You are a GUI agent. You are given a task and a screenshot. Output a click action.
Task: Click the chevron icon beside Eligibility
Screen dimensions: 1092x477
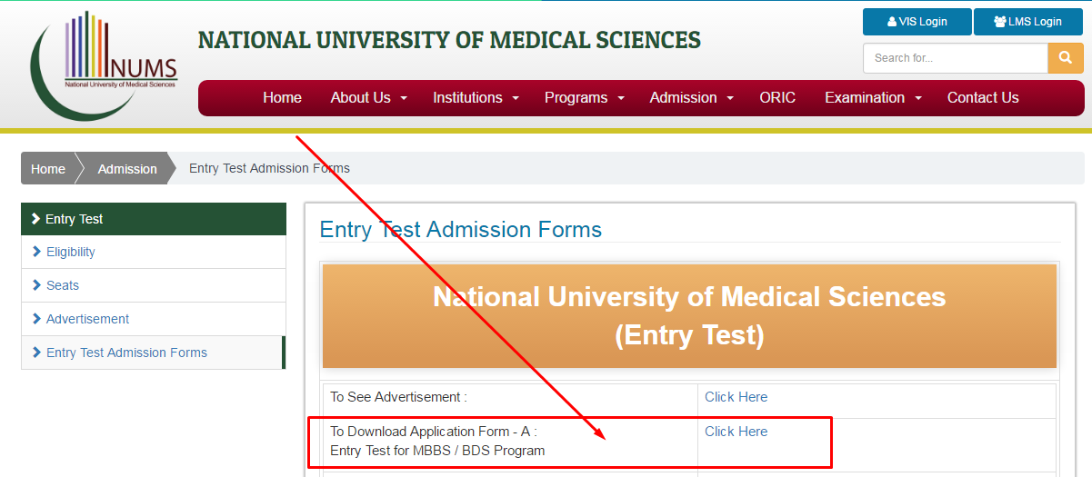point(37,252)
